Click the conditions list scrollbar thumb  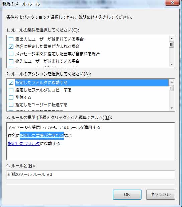tap(172, 45)
